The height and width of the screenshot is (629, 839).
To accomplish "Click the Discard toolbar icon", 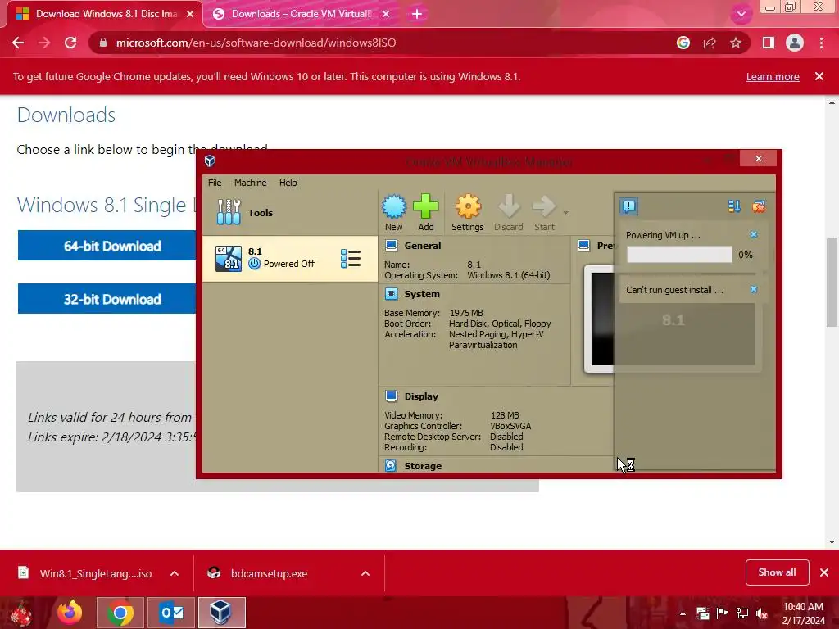I will click(508, 212).
